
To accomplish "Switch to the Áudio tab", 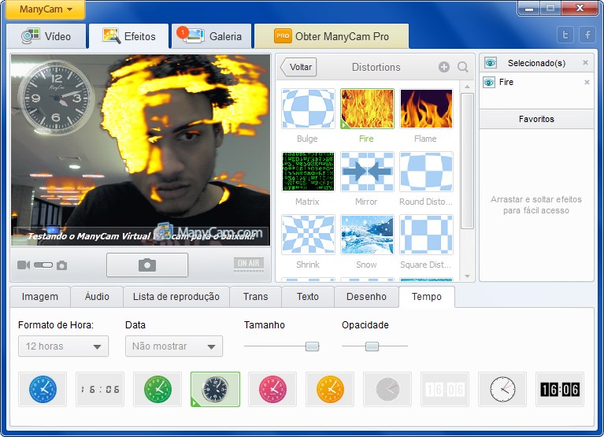I will point(97,297).
